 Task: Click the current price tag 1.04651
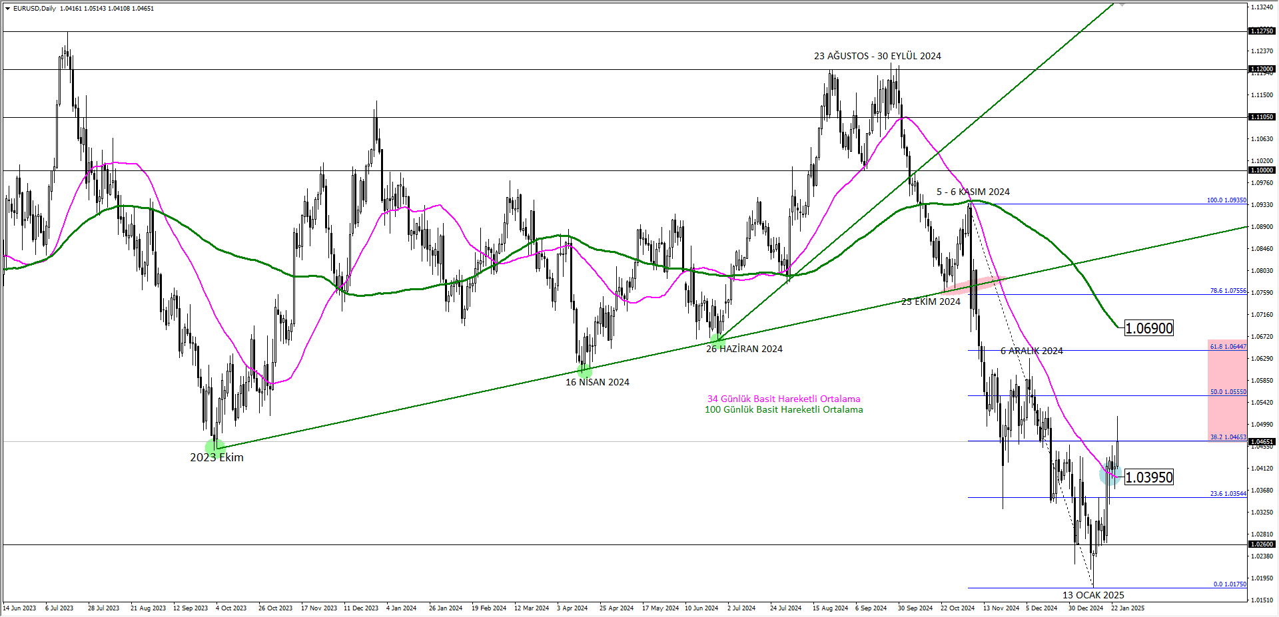tap(1262, 442)
